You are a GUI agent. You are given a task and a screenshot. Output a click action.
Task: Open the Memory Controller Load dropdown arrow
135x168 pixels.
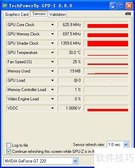coord(52,90)
